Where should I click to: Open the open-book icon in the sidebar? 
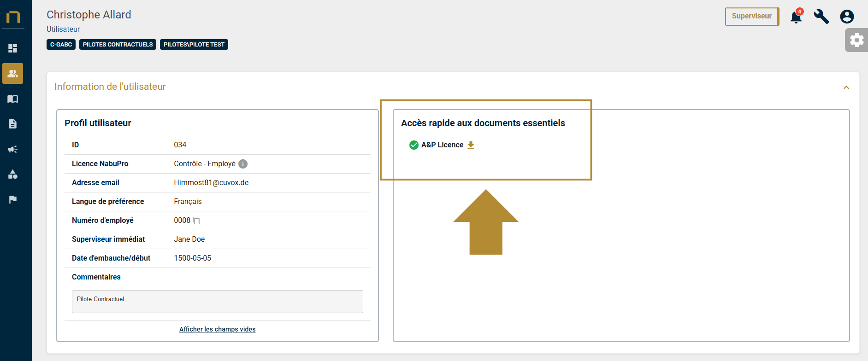pyautogui.click(x=13, y=99)
